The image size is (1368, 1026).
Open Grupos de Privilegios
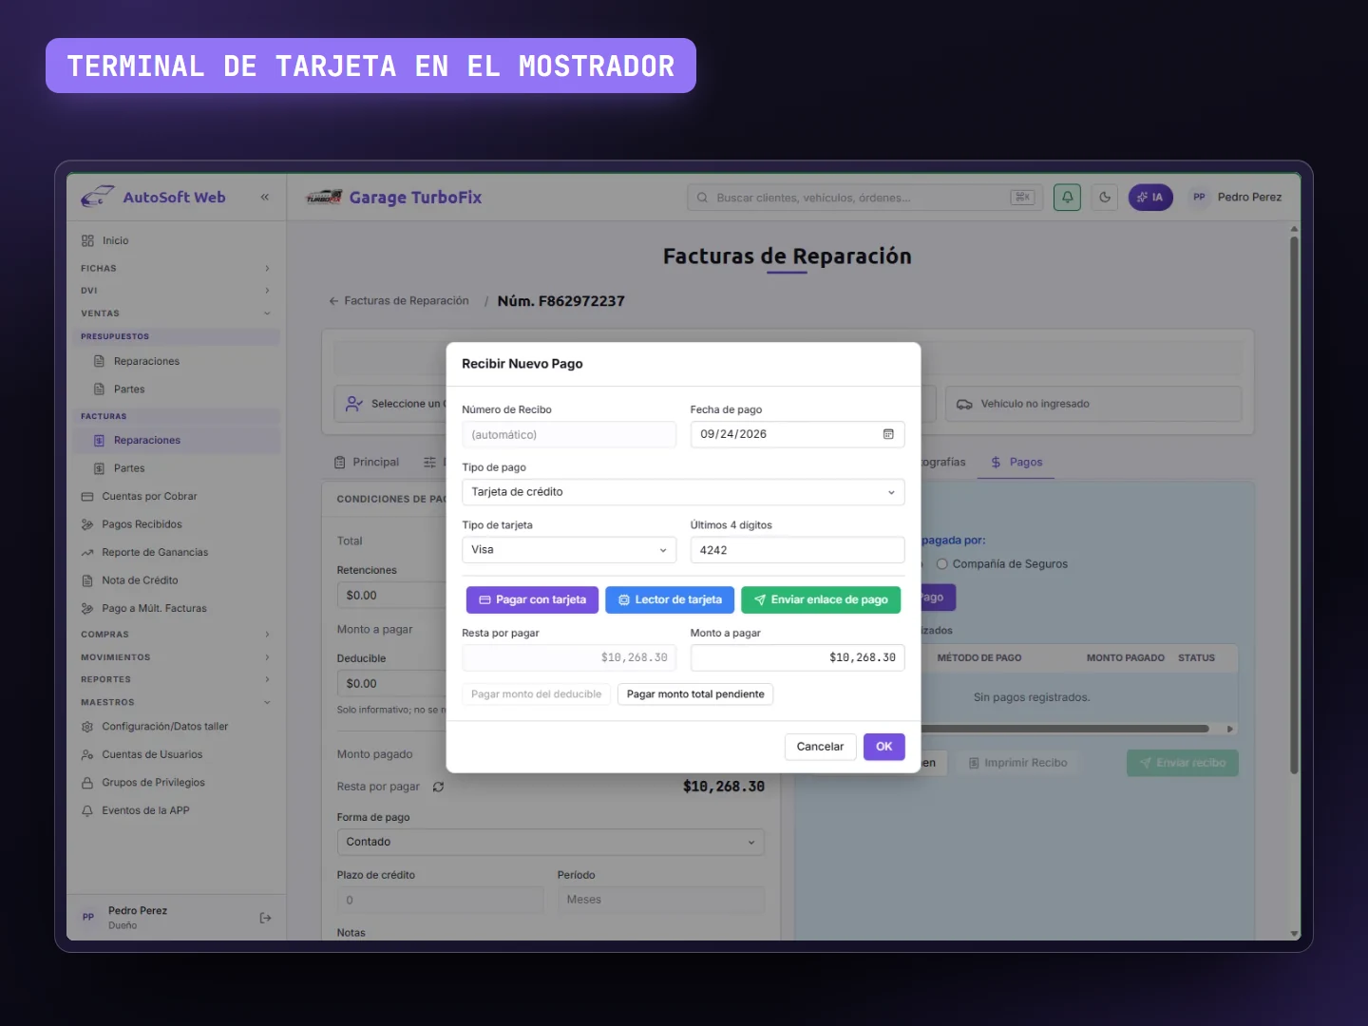[176, 783]
